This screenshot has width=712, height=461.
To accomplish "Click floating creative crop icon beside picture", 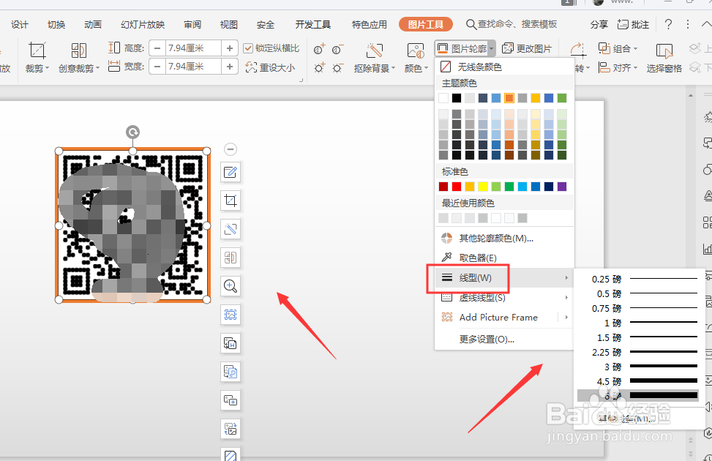I will 231,258.
